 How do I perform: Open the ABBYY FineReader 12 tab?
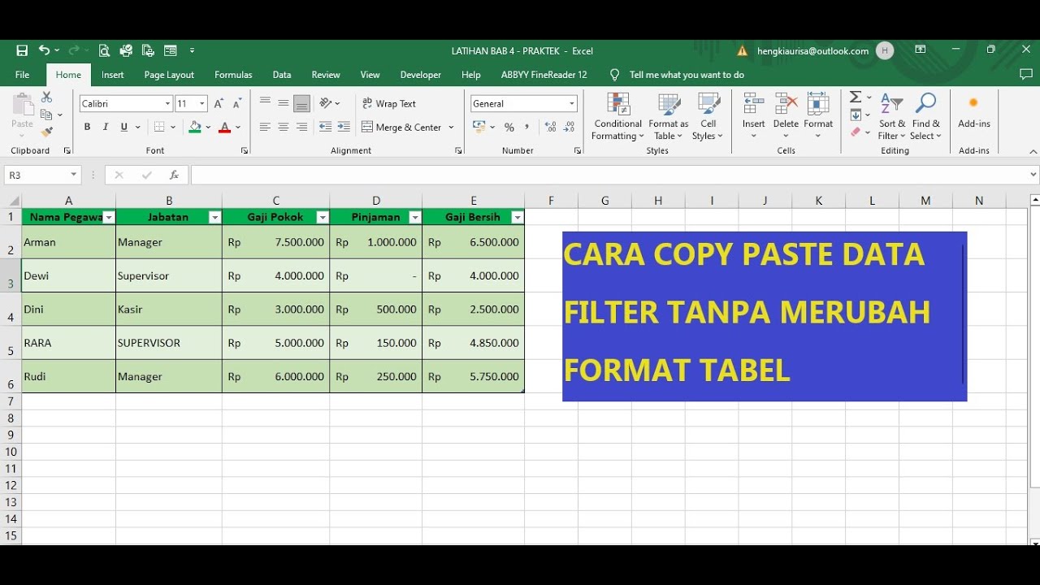pyautogui.click(x=544, y=75)
